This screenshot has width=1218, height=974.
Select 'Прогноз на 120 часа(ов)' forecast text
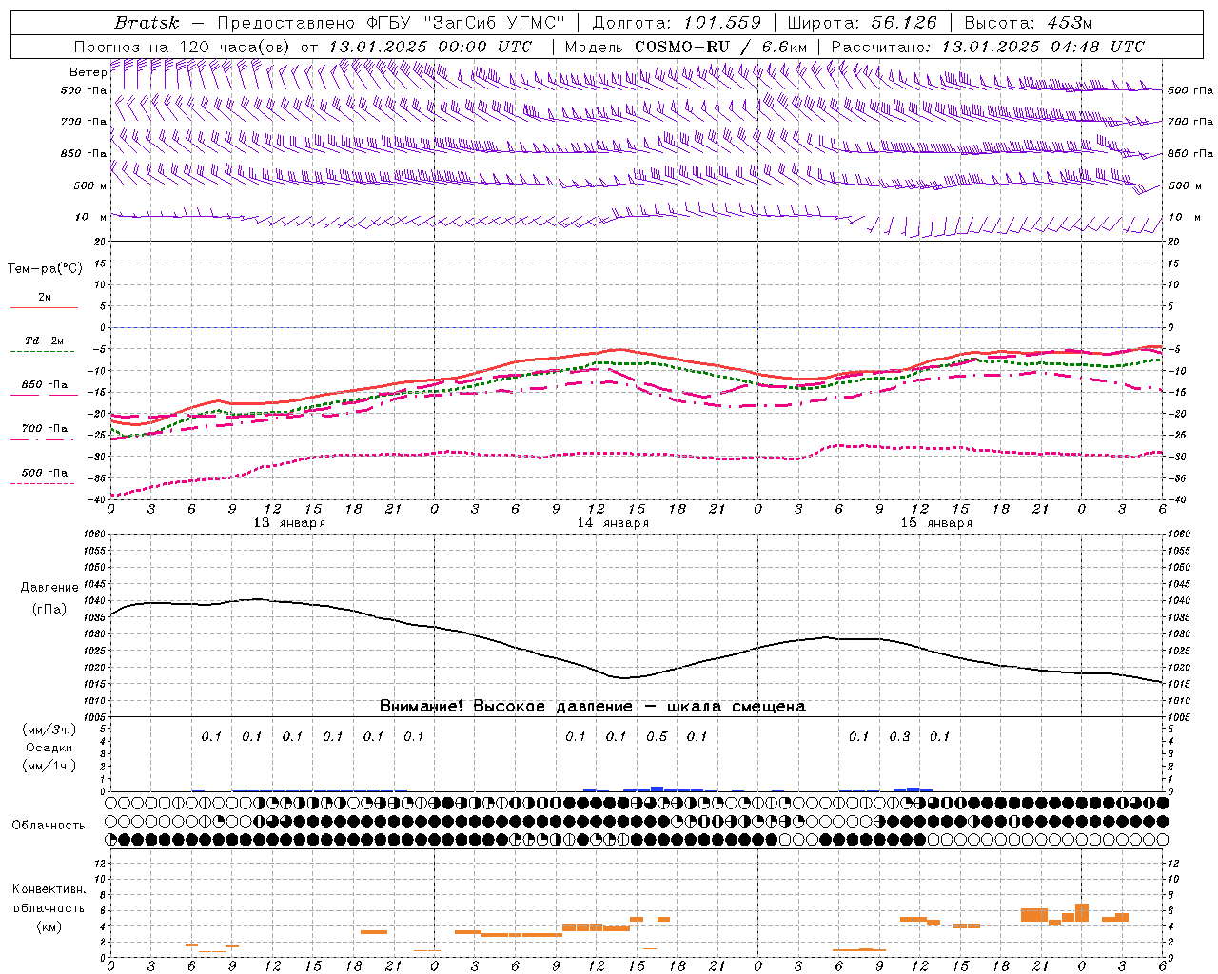click(x=183, y=47)
